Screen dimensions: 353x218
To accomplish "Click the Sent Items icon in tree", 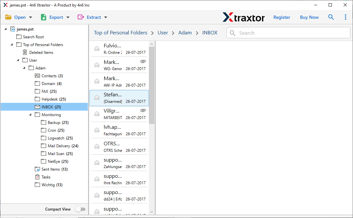I will click(x=37, y=169).
